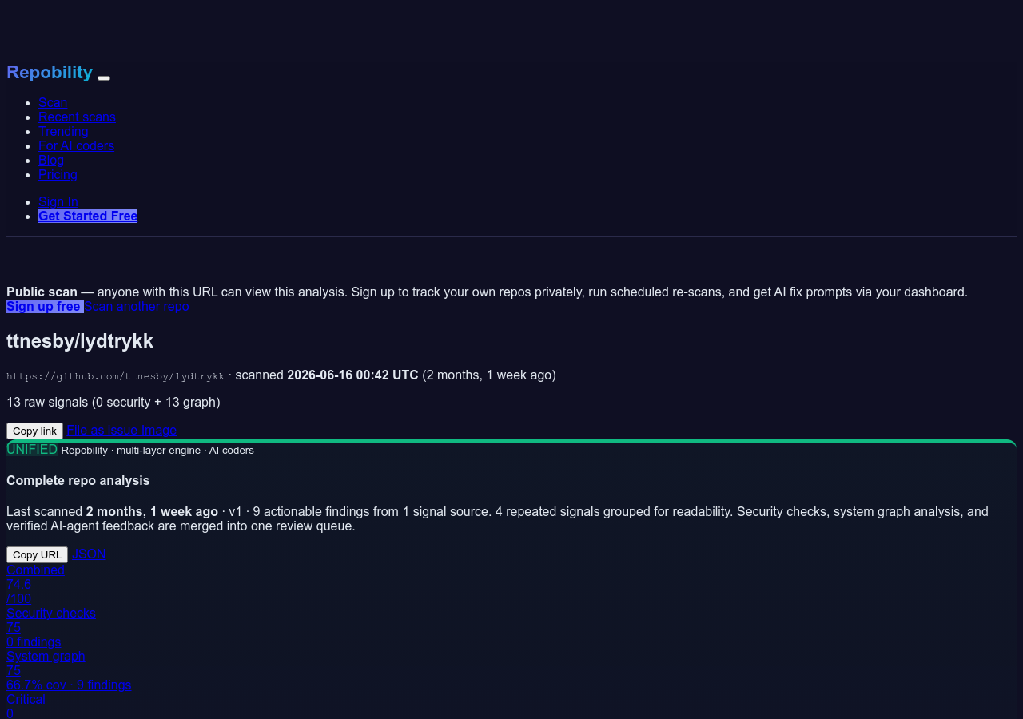Visit the For AI coders page
This screenshot has width=1023, height=719.
76,145
